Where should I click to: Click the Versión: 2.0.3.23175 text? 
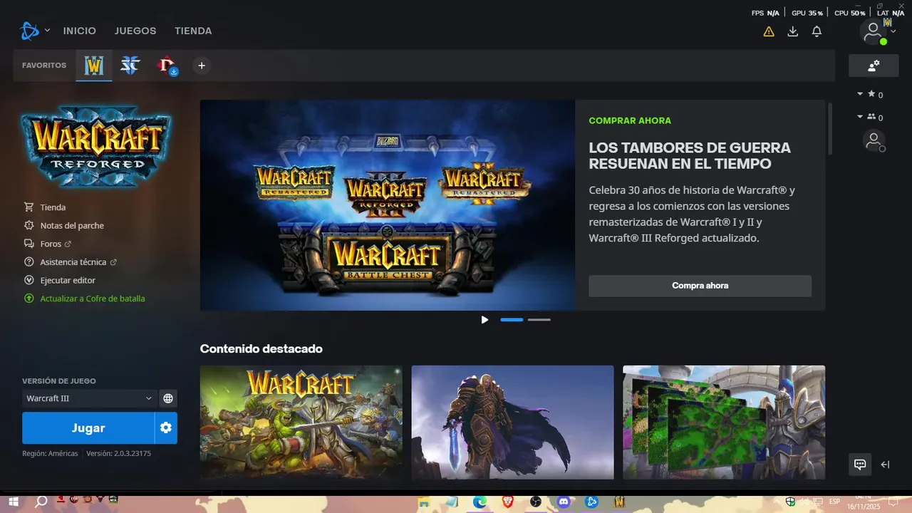[118, 453]
